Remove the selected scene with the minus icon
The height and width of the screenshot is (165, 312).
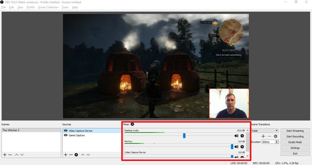10,155
